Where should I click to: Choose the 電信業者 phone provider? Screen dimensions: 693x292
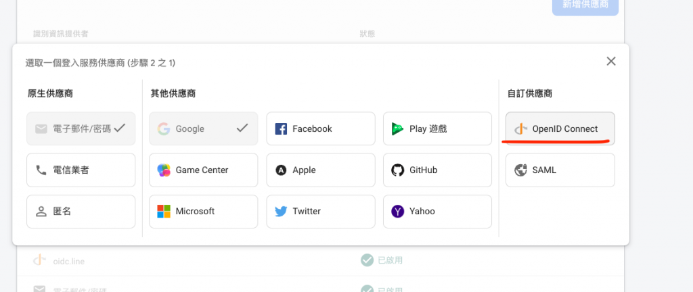[x=81, y=170]
